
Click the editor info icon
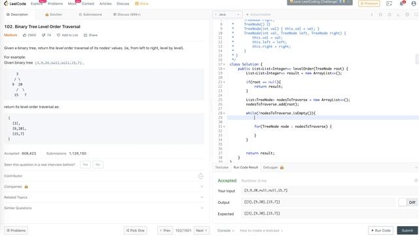[372, 14]
